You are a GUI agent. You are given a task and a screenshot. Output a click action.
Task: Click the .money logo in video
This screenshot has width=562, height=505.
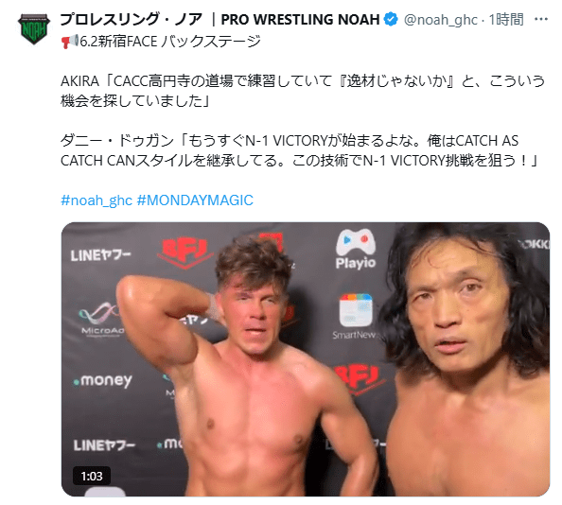(x=103, y=381)
